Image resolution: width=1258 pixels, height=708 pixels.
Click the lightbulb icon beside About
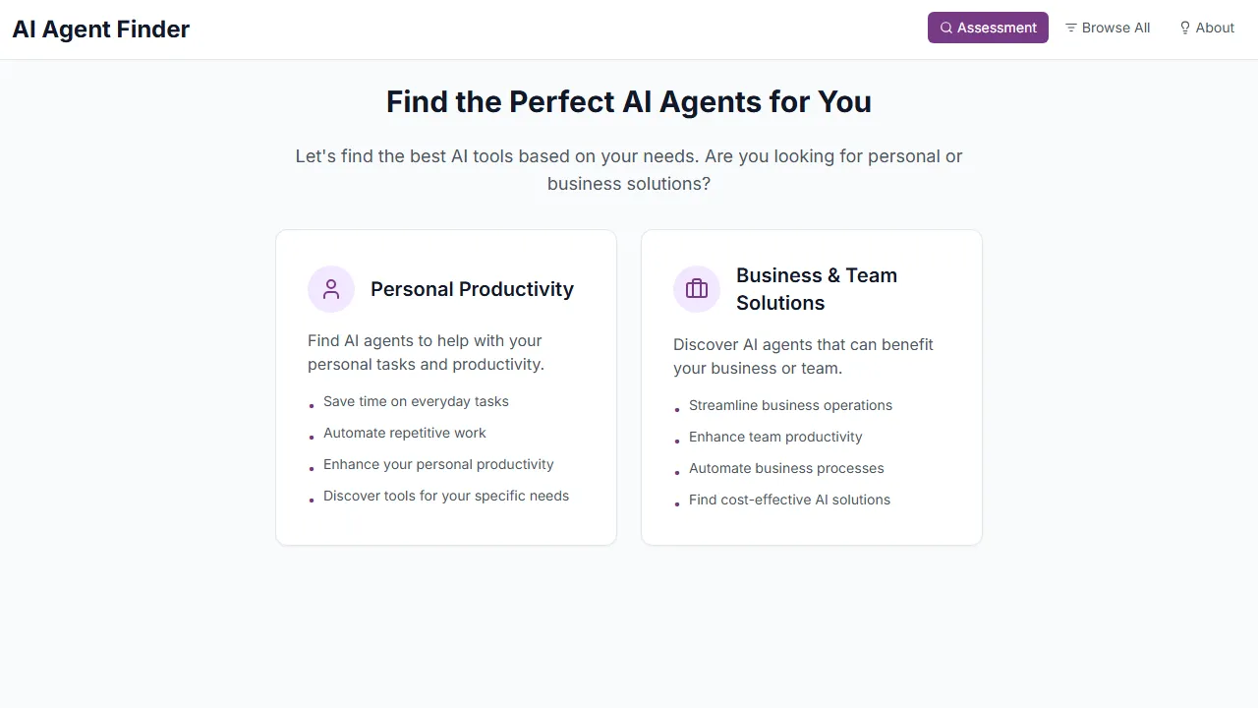[1186, 28]
